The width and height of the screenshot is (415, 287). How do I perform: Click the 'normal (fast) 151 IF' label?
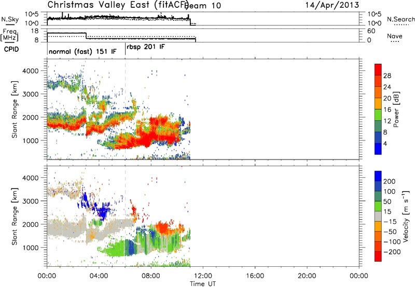tap(82, 51)
